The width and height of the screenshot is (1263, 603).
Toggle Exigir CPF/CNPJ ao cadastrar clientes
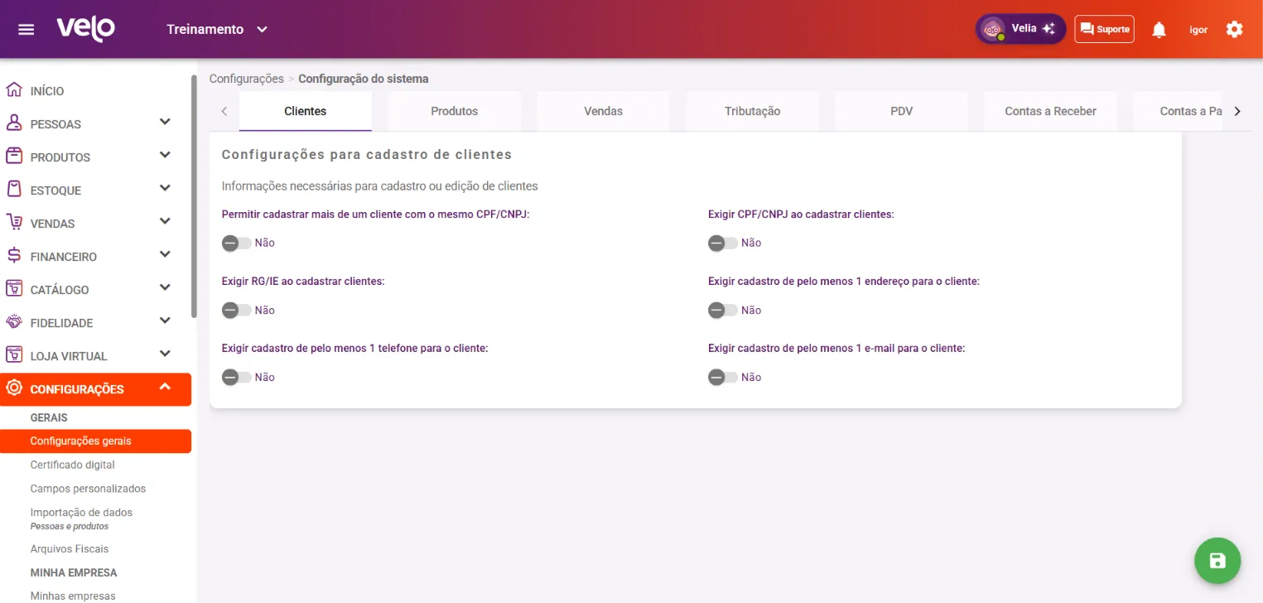(722, 243)
